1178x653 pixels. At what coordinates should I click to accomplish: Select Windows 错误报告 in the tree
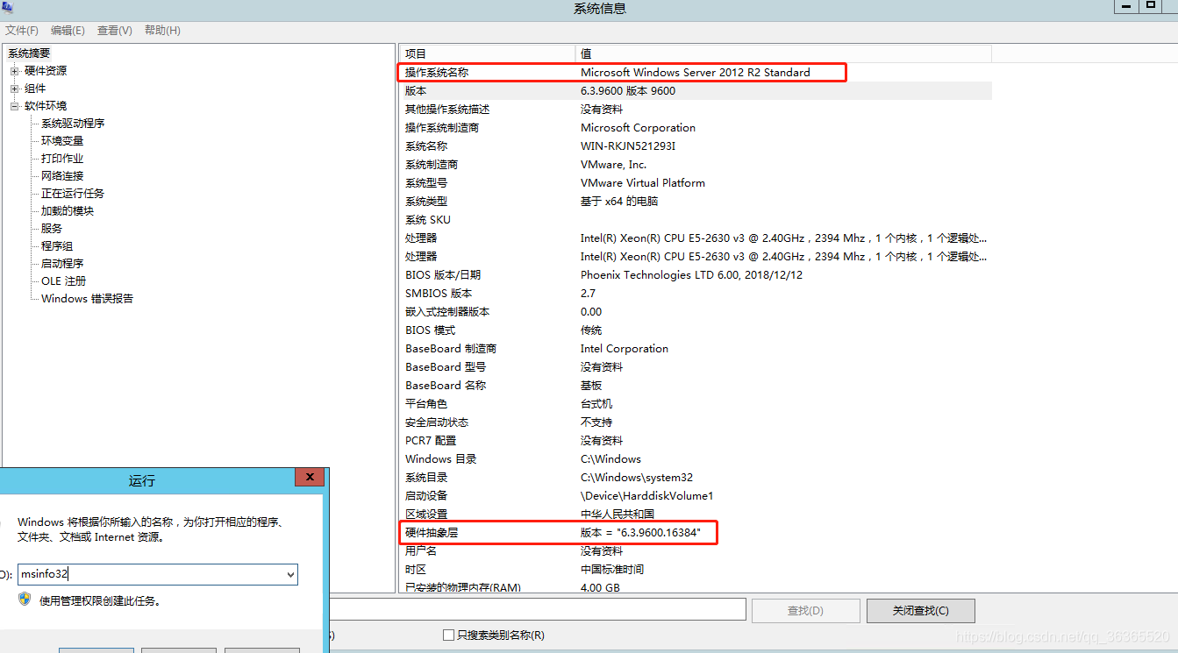tap(88, 299)
